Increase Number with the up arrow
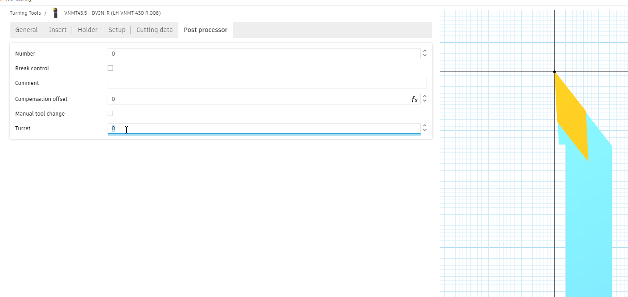Viewport: 628px width, 297px height. pos(425,52)
